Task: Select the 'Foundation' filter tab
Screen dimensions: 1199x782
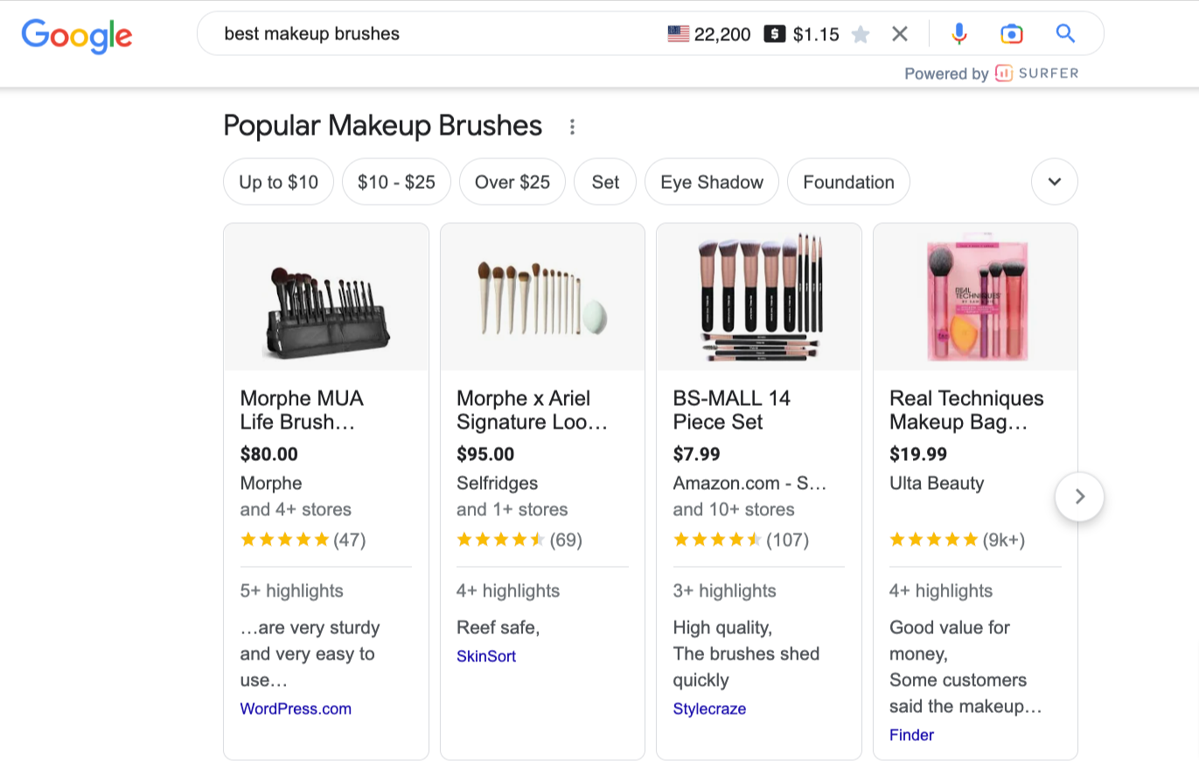Action: coord(847,182)
